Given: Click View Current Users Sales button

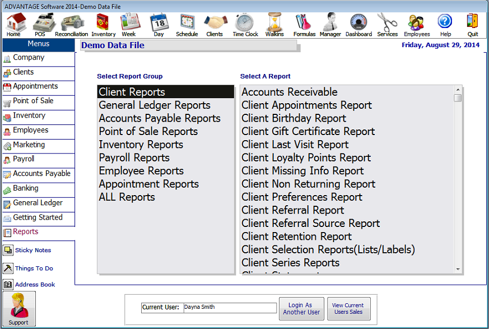Looking at the screenshot, I should 348,309.
